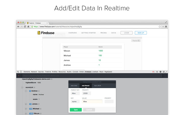
Task: Open the Add JSON tab
Action: 97,86
